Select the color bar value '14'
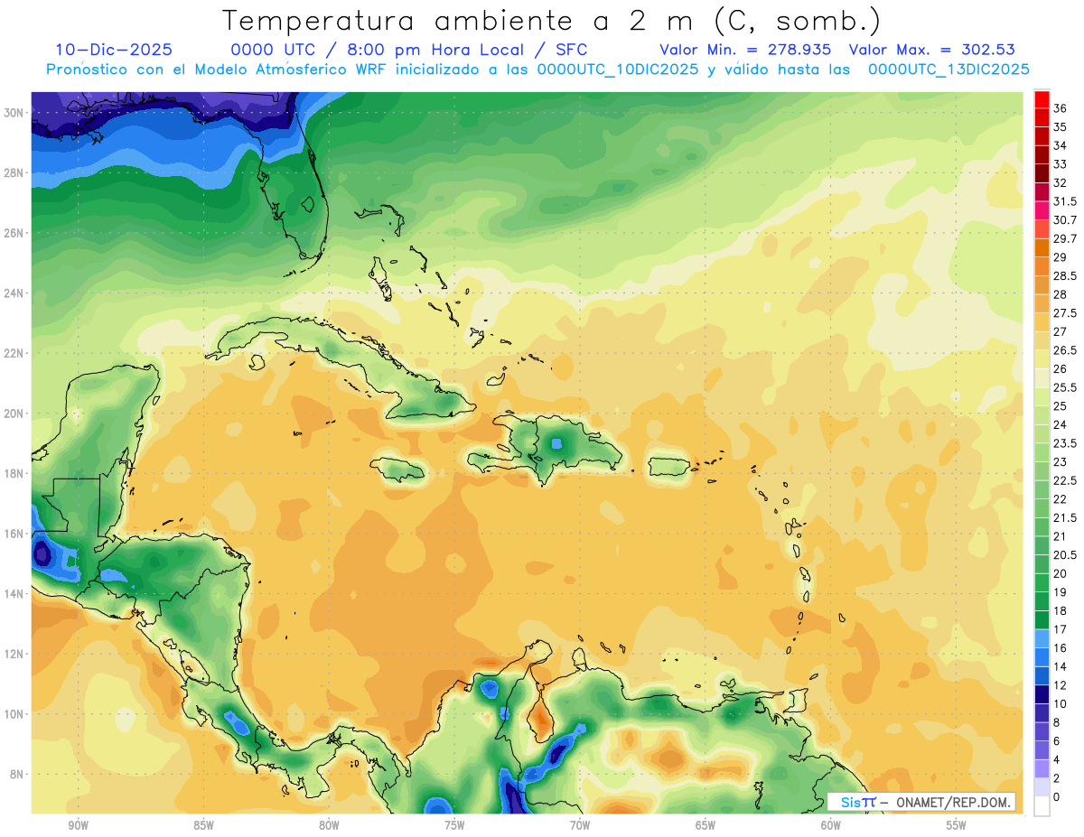The width and height of the screenshot is (1084, 837). [x=1061, y=666]
